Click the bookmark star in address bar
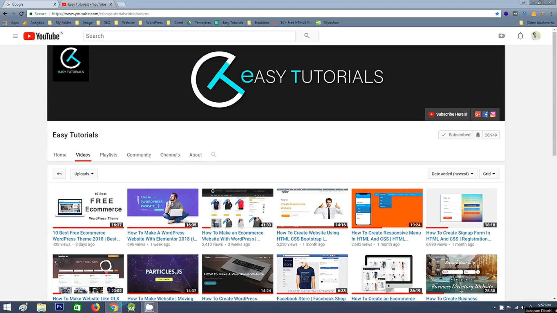 click(497, 14)
